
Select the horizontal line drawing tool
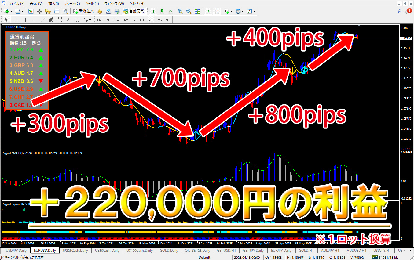[34, 20]
